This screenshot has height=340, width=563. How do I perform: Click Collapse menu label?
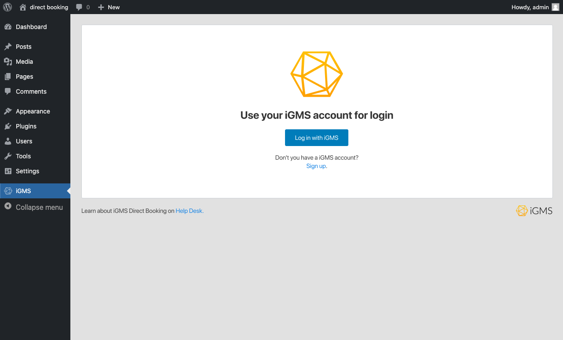tap(39, 207)
